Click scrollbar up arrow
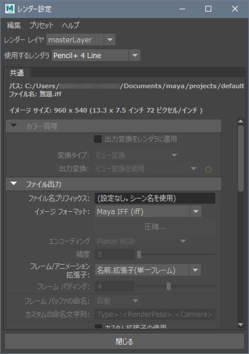 click(x=241, y=121)
